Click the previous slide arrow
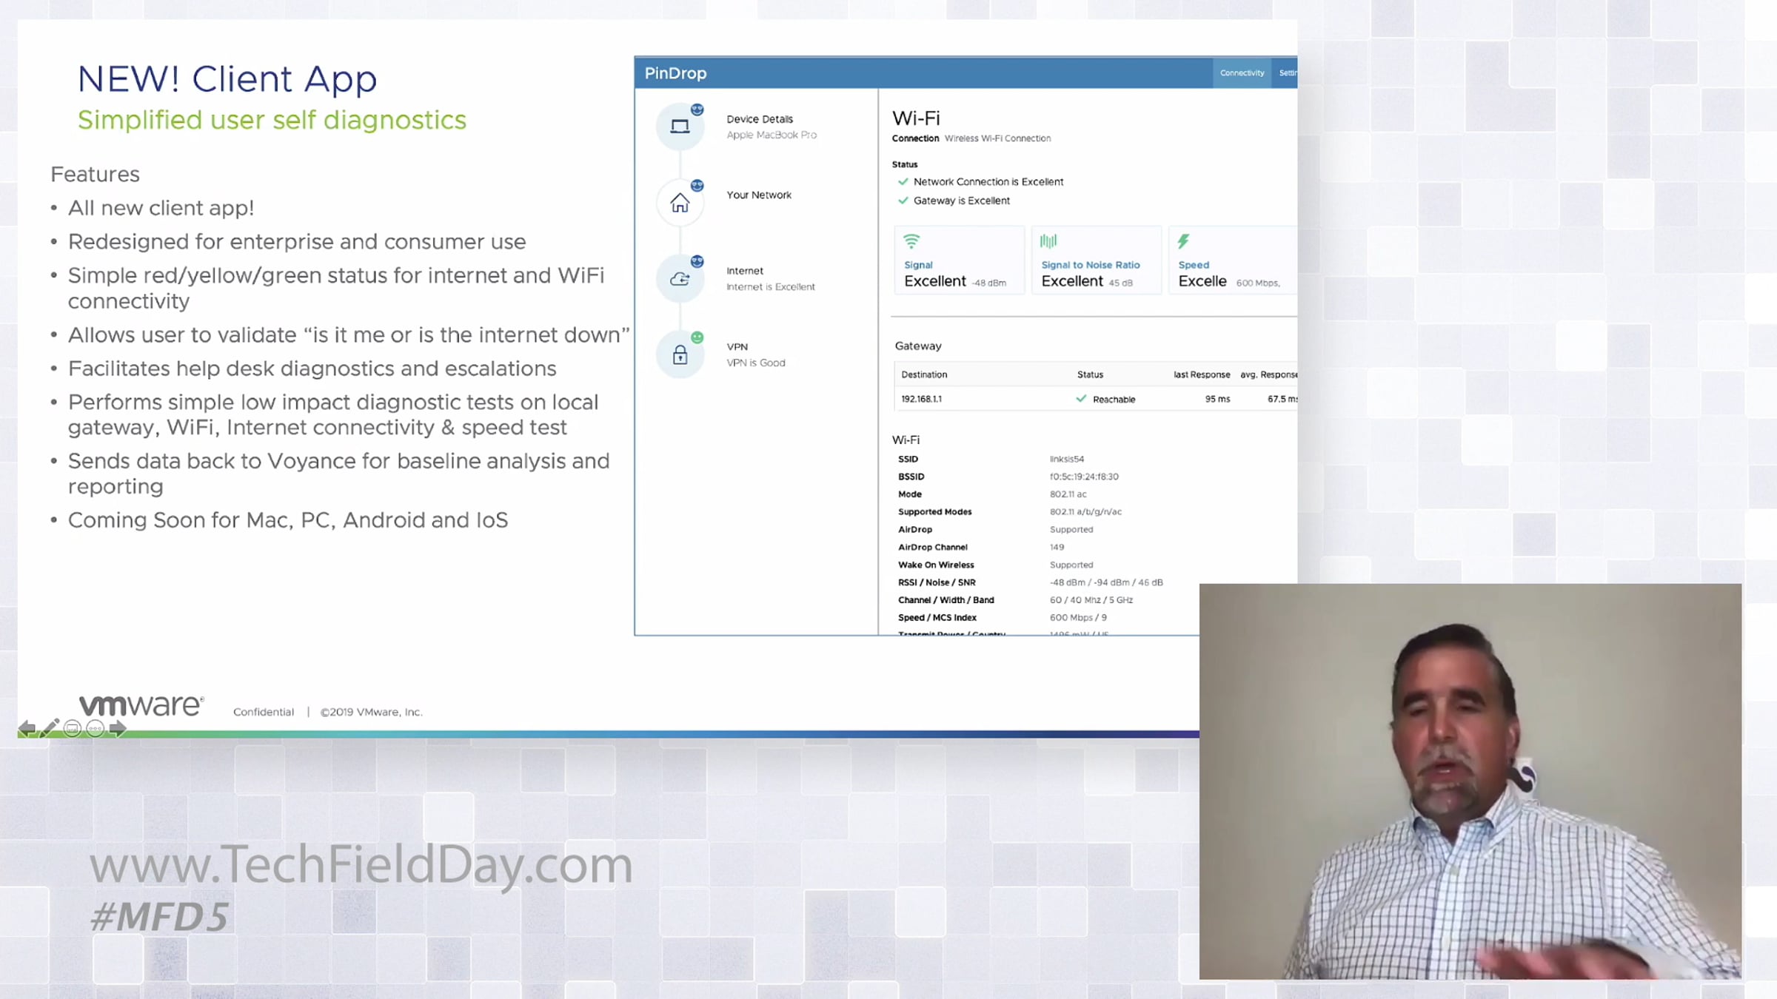The width and height of the screenshot is (1777, 999). click(27, 728)
